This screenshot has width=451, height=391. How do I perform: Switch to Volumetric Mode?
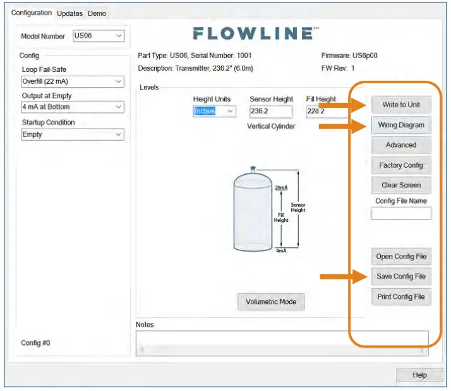tap(271, 301)
